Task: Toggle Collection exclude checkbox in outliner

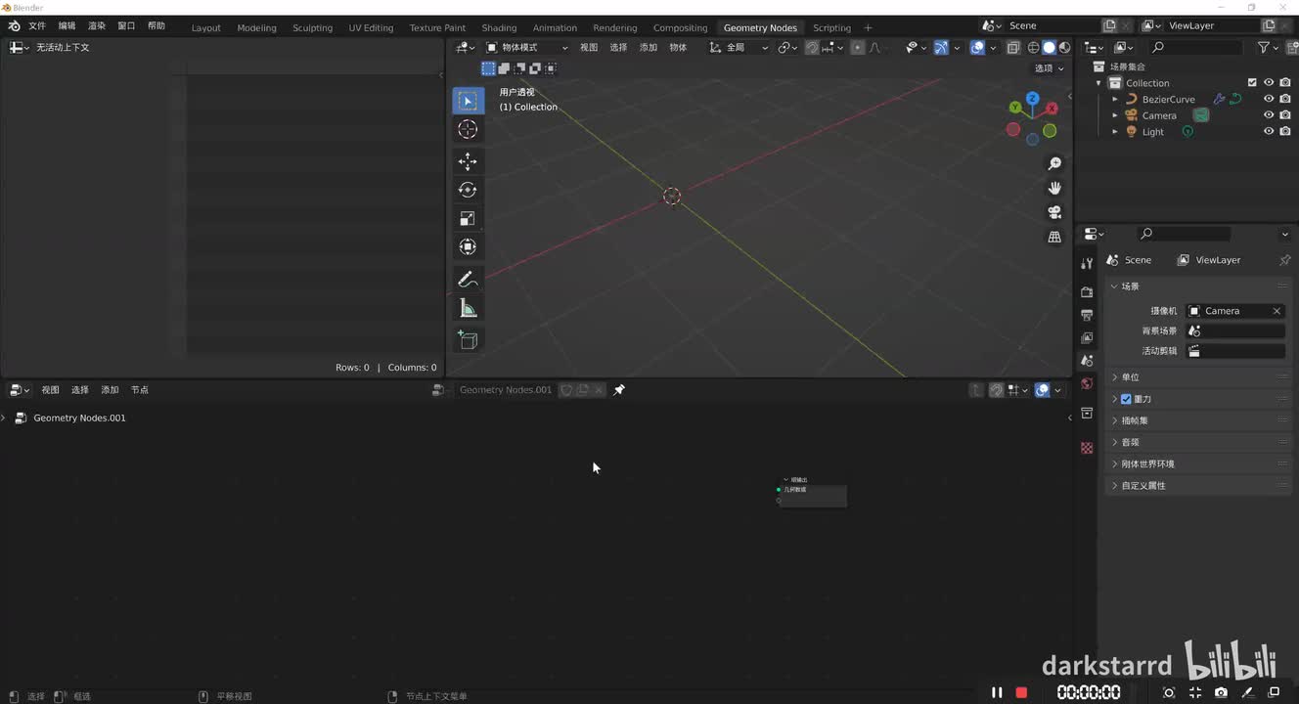Action: (1252, 83)
